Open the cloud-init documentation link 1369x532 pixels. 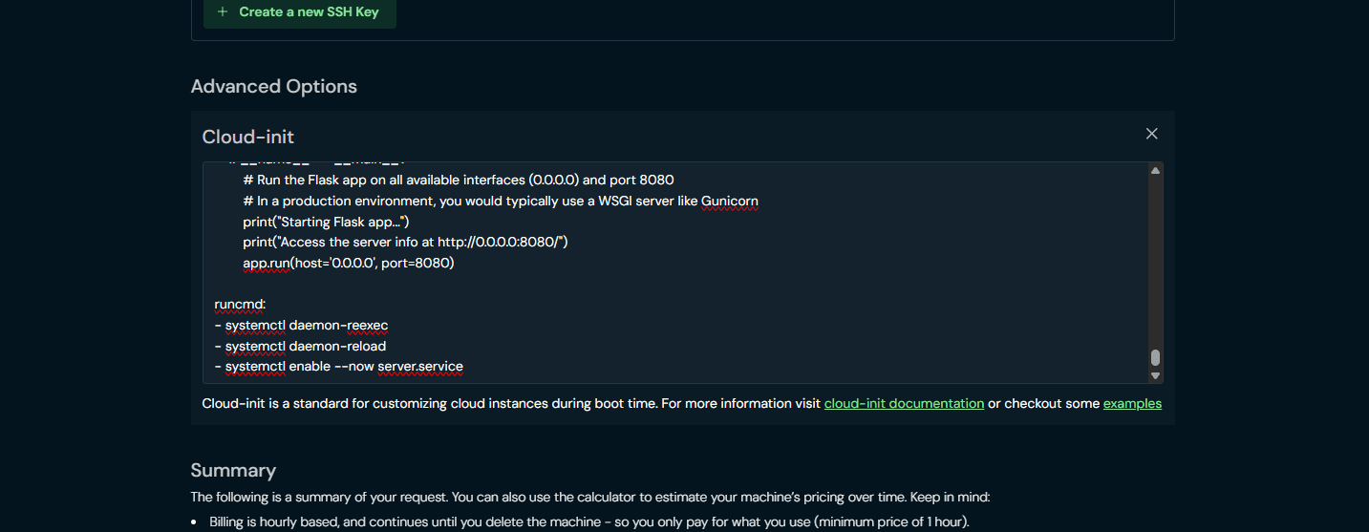(x=904, y=403)
